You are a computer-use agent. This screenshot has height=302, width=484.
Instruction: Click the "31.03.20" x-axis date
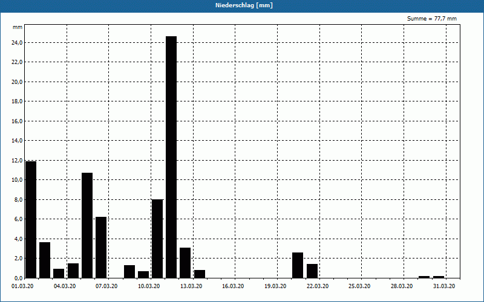click(x=444, y=286)
